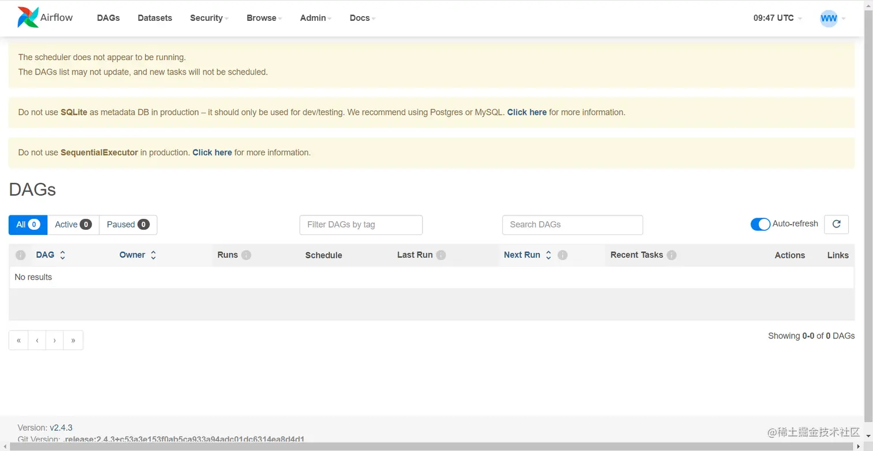Click the Last Run column info icon
Viewport: 873px width, 451px height.
(441, 255)
